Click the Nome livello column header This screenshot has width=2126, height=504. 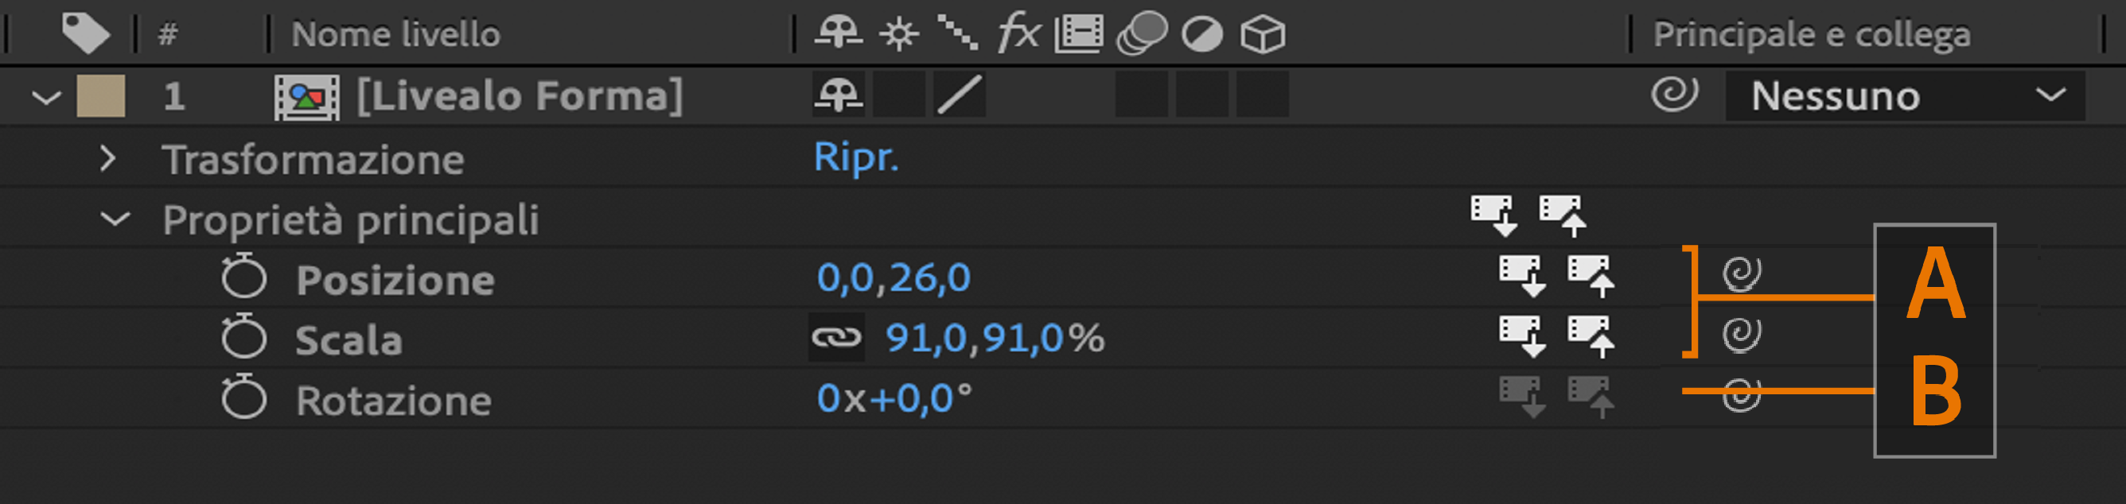click(395, 35)
